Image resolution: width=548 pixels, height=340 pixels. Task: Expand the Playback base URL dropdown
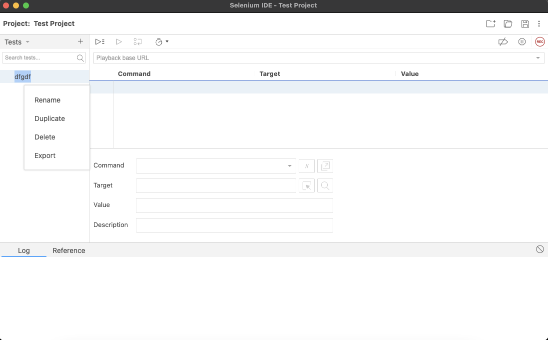point(538,58)
